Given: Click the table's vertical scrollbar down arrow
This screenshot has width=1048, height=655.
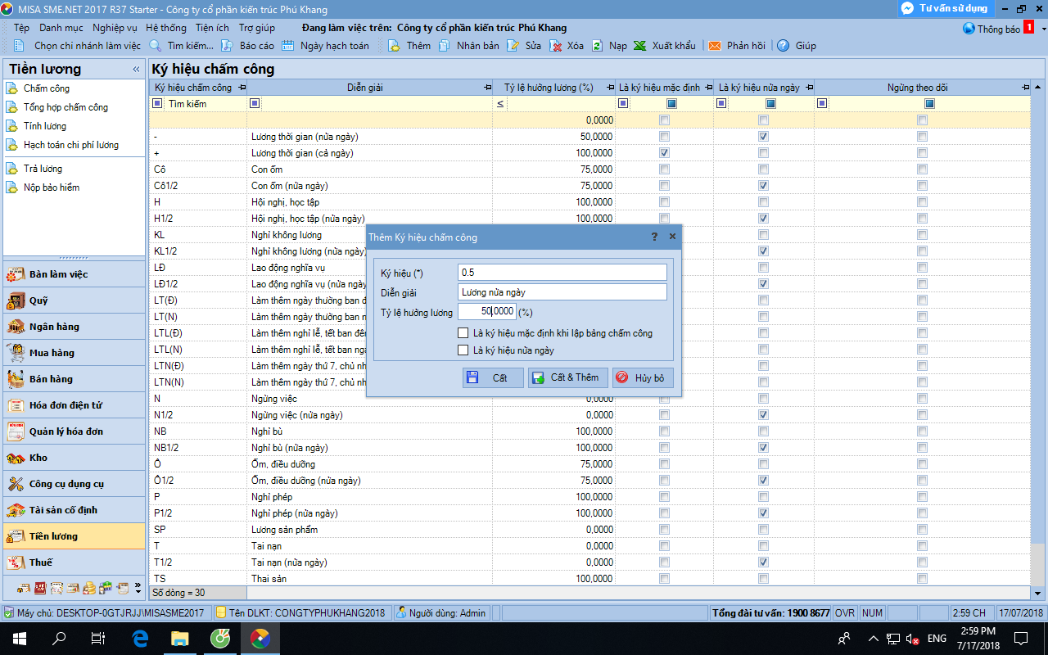Looking at the screenshot, I should click(1038, 593).
